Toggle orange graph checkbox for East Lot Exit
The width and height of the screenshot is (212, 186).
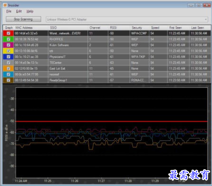click(8, 68)
